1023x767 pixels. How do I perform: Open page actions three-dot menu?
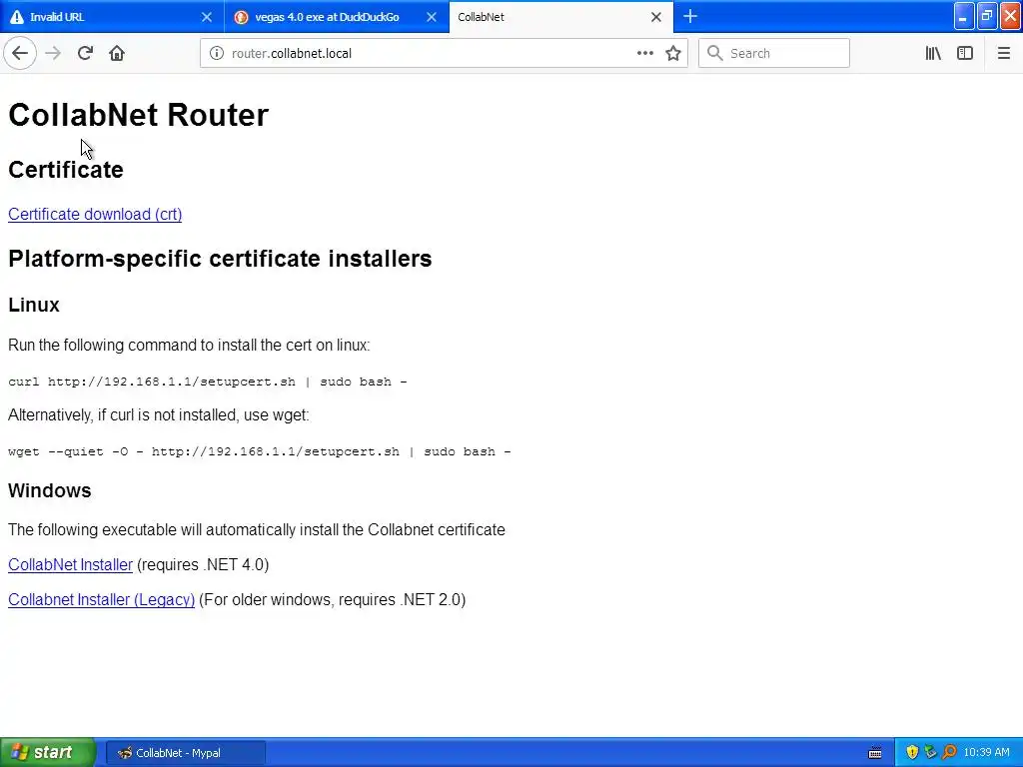[x=644, y=54]
